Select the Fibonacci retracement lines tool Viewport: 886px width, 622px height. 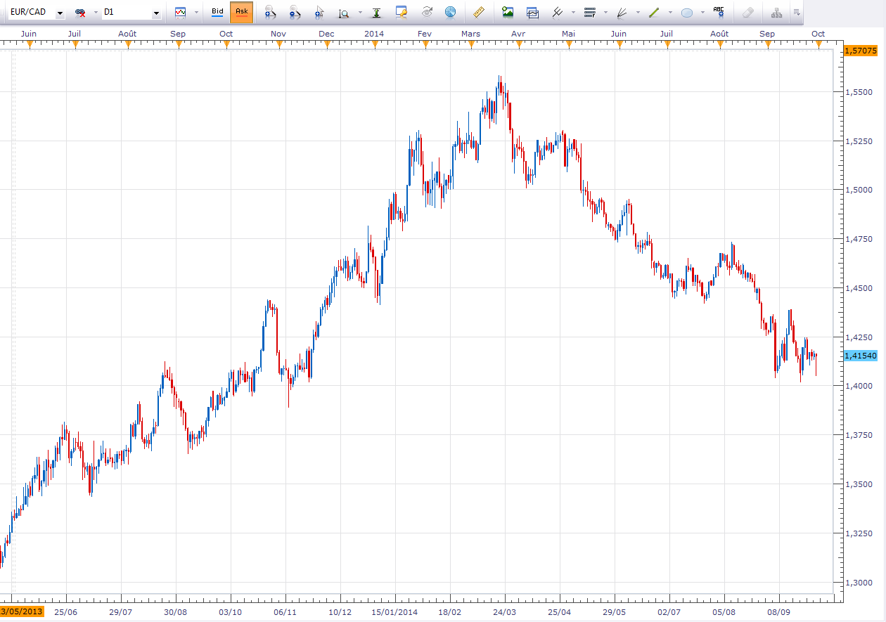click(x=590, y=12)
